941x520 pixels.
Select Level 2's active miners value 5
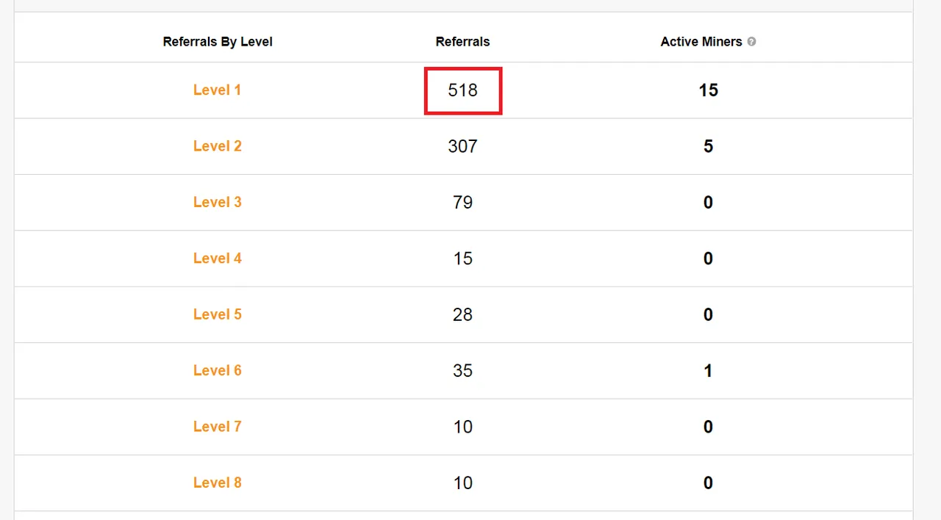coord(708,146)
